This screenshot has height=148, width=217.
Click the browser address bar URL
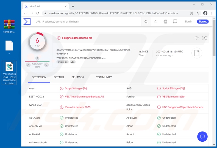tap(113, 13)
